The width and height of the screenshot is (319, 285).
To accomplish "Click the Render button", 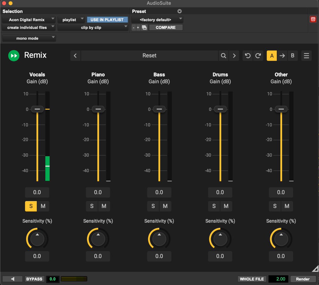I will (303, 279).
